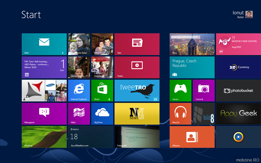Open the Bing tile

tap(192, 44)
